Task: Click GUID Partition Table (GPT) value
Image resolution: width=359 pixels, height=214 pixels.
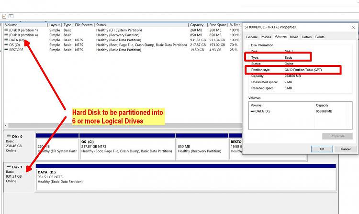Action: pos(303,70)
